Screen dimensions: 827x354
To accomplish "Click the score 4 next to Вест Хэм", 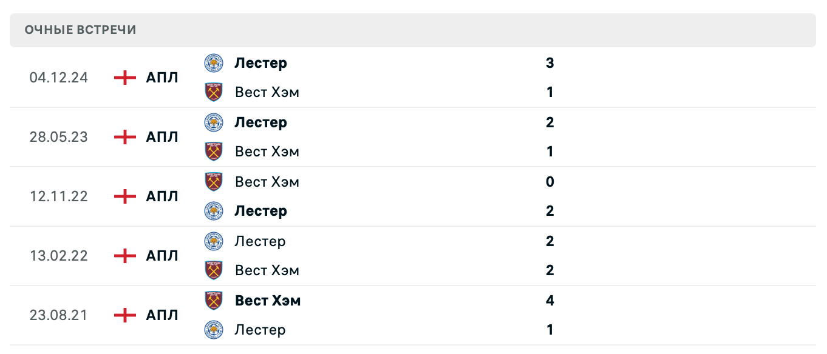I will (x=550, y=301).
